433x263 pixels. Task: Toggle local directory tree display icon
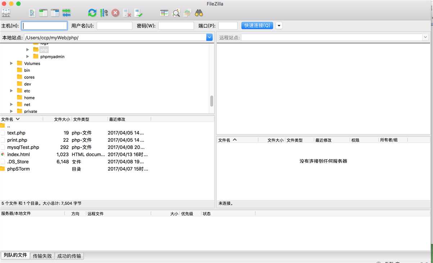(x=44, y=13)
